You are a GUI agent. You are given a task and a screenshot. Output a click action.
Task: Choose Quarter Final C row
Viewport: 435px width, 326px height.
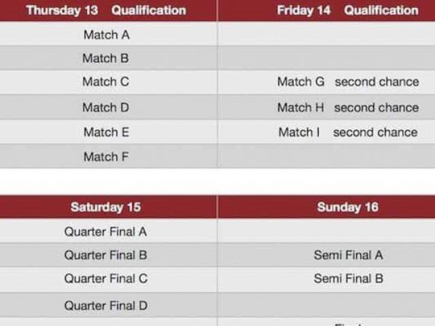tap(105, 278)
